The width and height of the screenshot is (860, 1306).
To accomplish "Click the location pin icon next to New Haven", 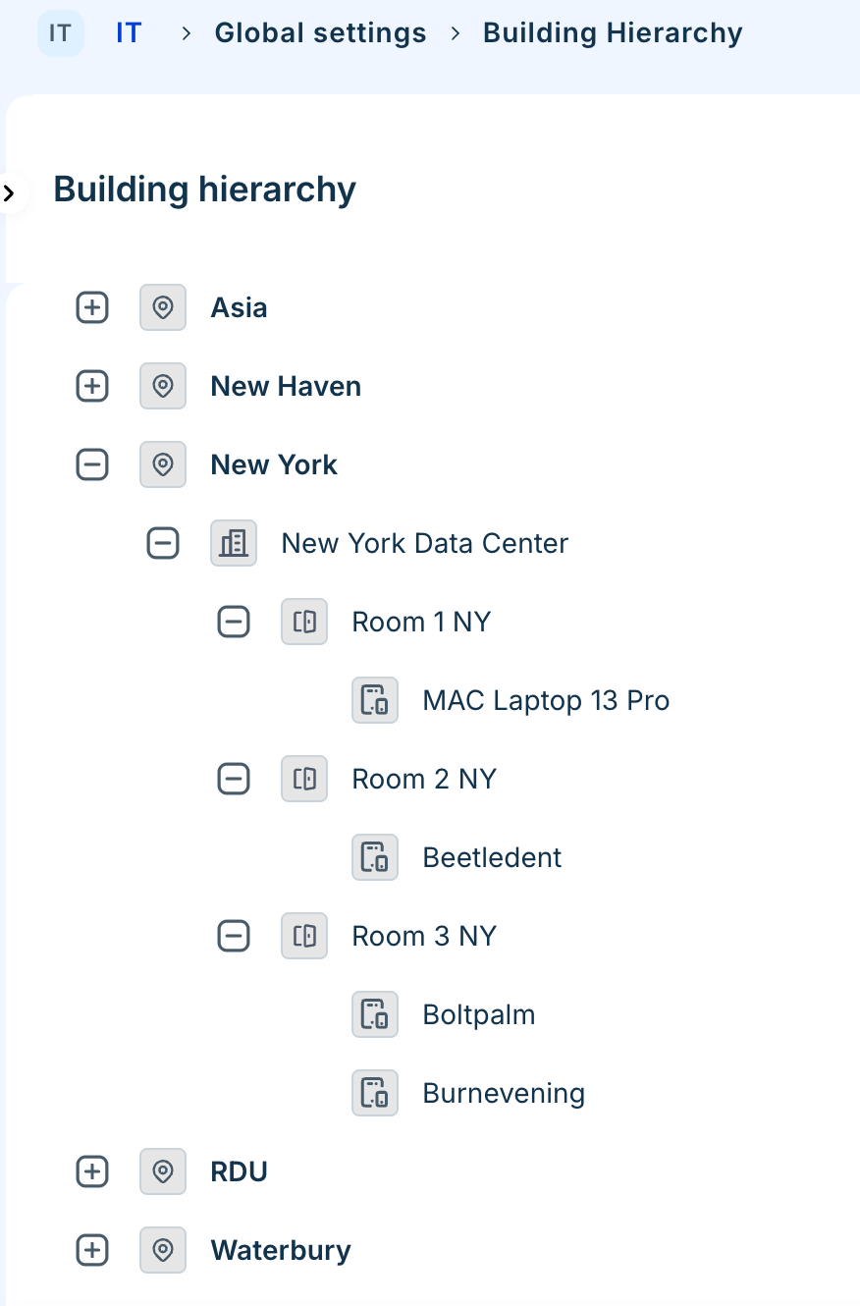I will (163, 386).
